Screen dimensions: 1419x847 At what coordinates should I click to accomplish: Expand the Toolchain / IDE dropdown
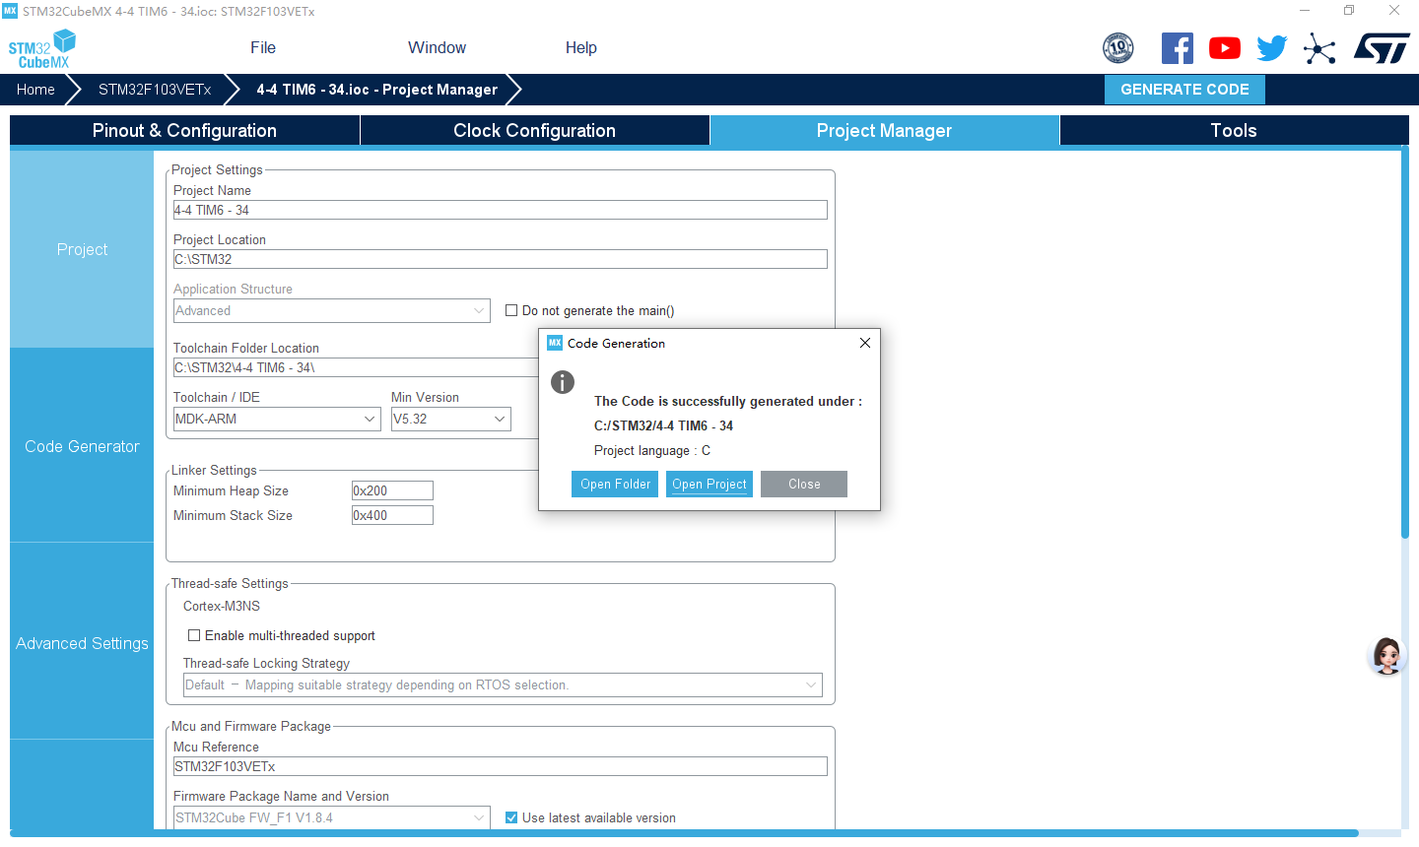point(370,419)
